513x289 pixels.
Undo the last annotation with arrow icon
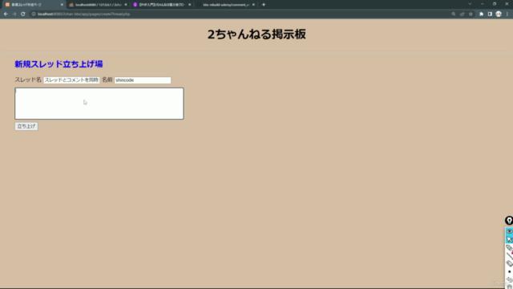point(510,279)
